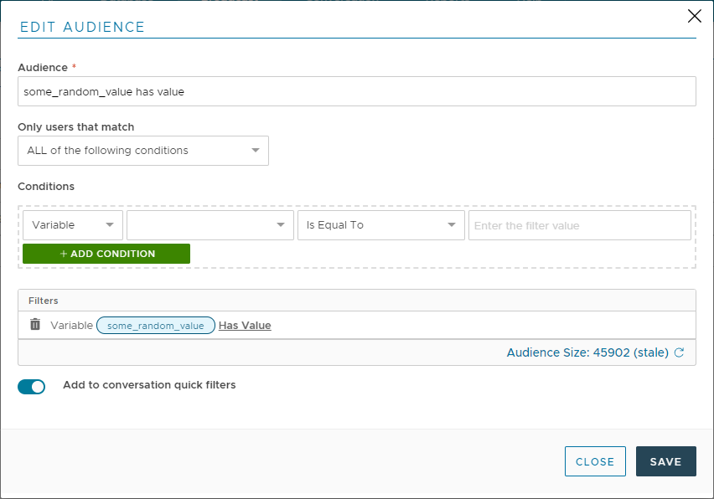This screenshot has width=714, height=499.
Task: Open the 'ALL of the following conditions' dropdown
Action: tap(143, 151)
